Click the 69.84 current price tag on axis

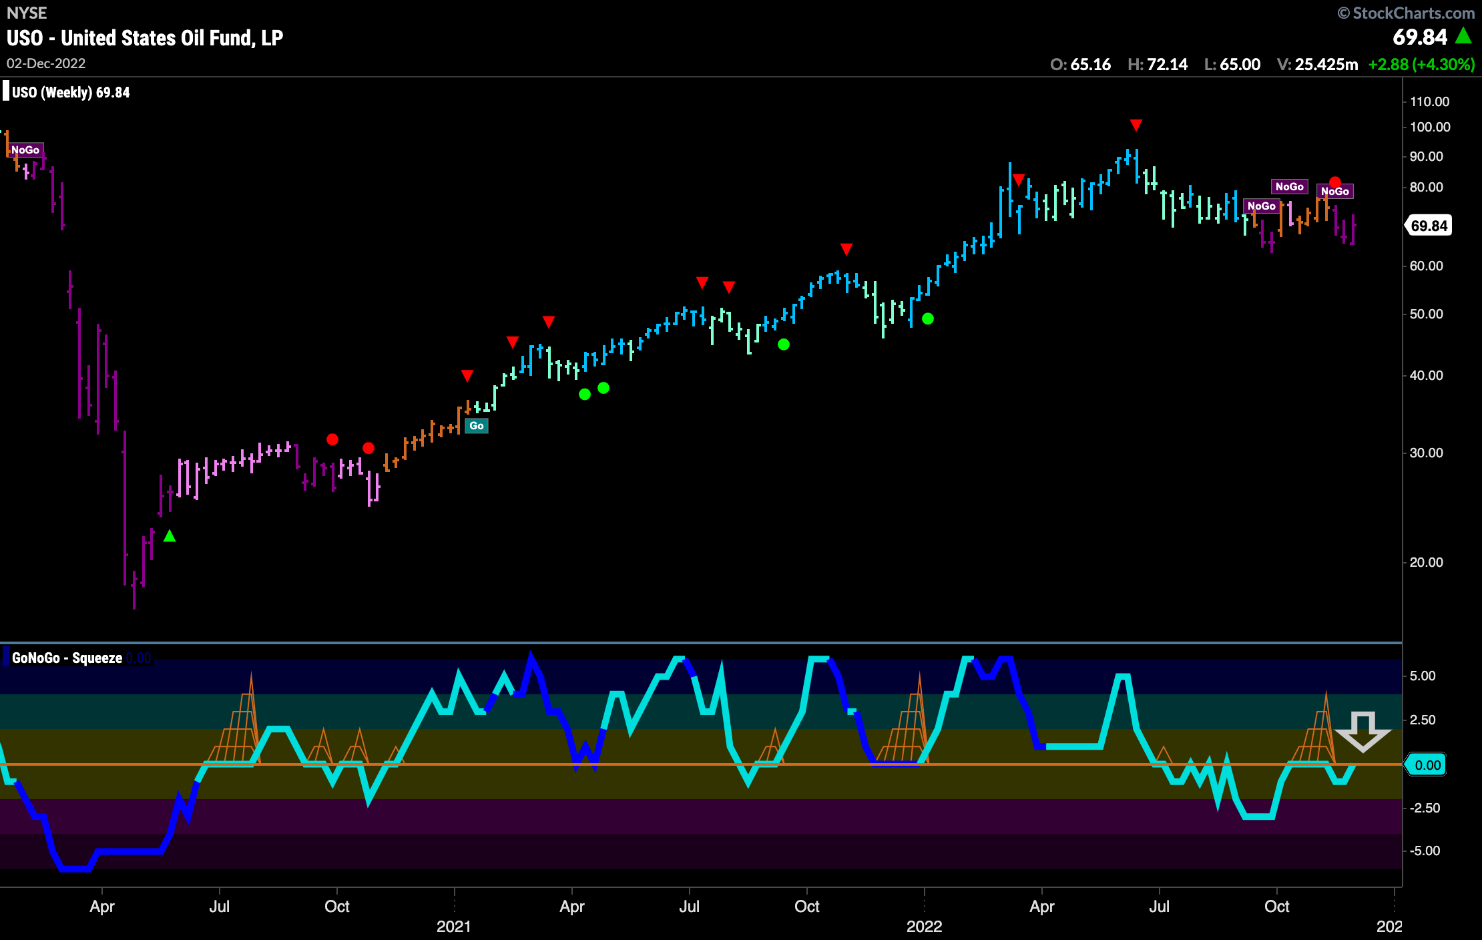pyautogui.click(x=1429, y=226)
